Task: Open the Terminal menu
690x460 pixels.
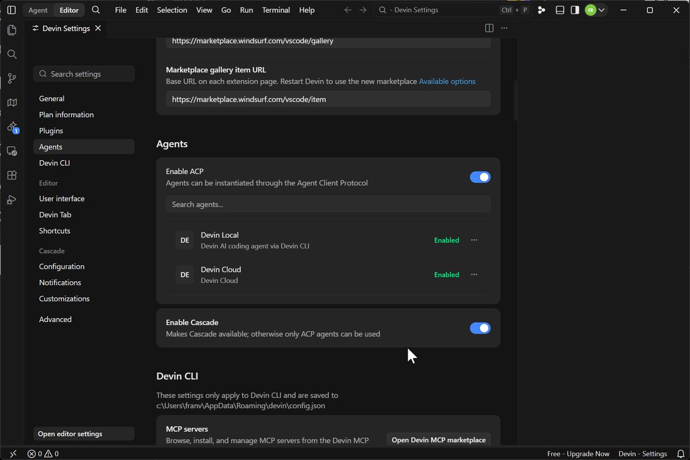Action: 276,10
